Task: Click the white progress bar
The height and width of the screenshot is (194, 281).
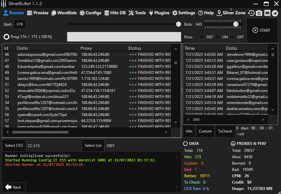Action: [124, 37]
